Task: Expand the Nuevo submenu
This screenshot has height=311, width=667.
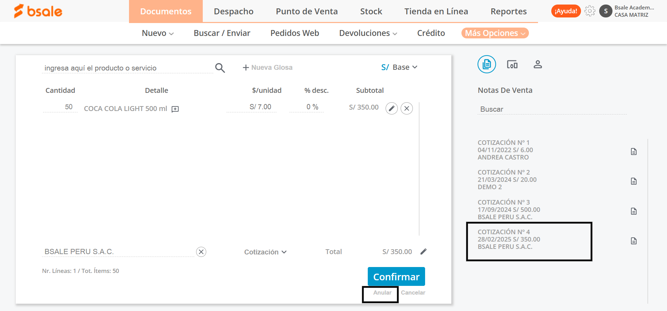Action: tap(158, 33)
